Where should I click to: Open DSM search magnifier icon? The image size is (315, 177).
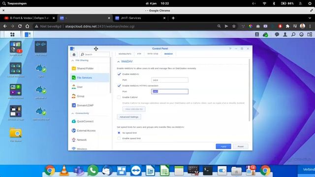pyautogui.click(x=293, y=34)
